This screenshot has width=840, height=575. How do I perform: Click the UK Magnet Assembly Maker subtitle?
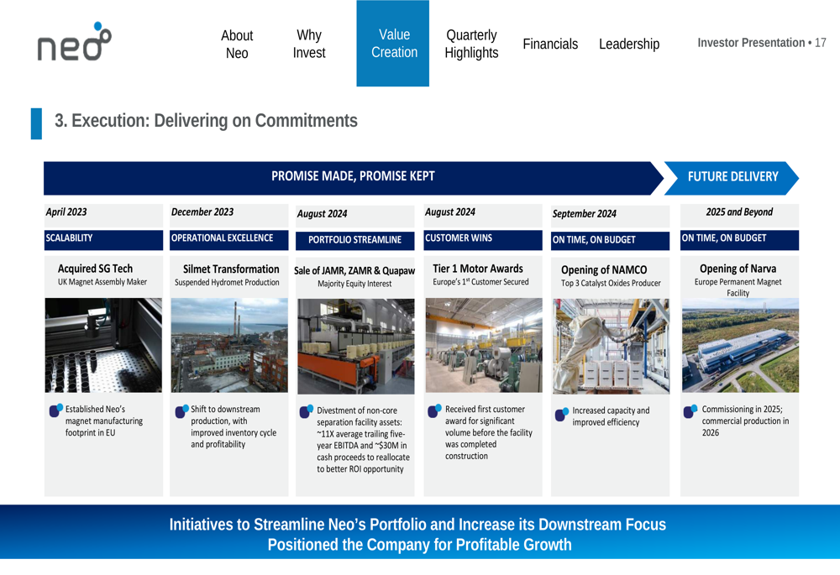point(102,282)
